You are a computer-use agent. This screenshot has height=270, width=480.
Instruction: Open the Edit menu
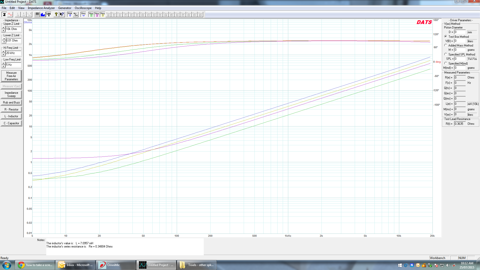click(12, 8)
